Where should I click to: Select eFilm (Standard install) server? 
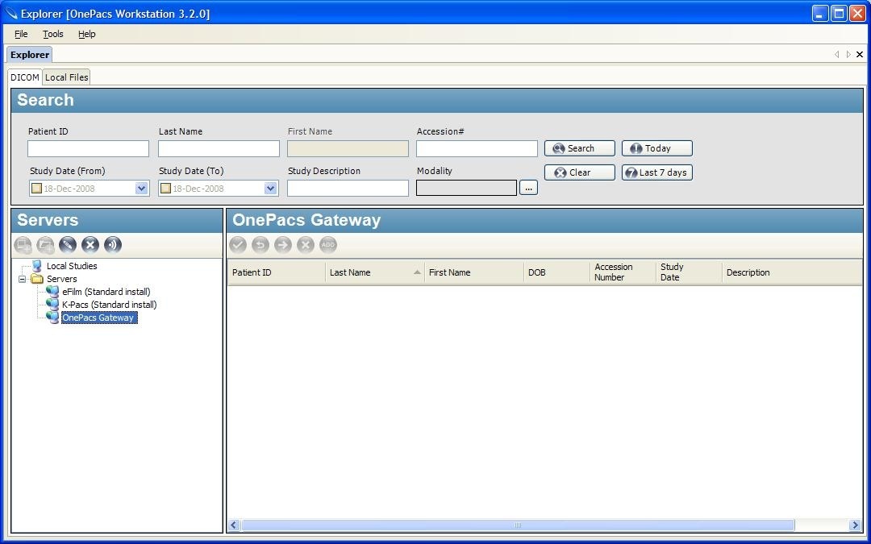[x=106, y=292]
